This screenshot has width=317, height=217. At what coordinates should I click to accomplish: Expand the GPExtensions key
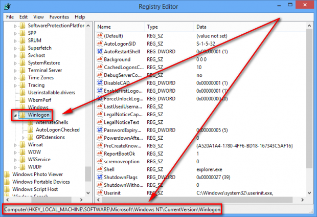click(x=23, y=138)
